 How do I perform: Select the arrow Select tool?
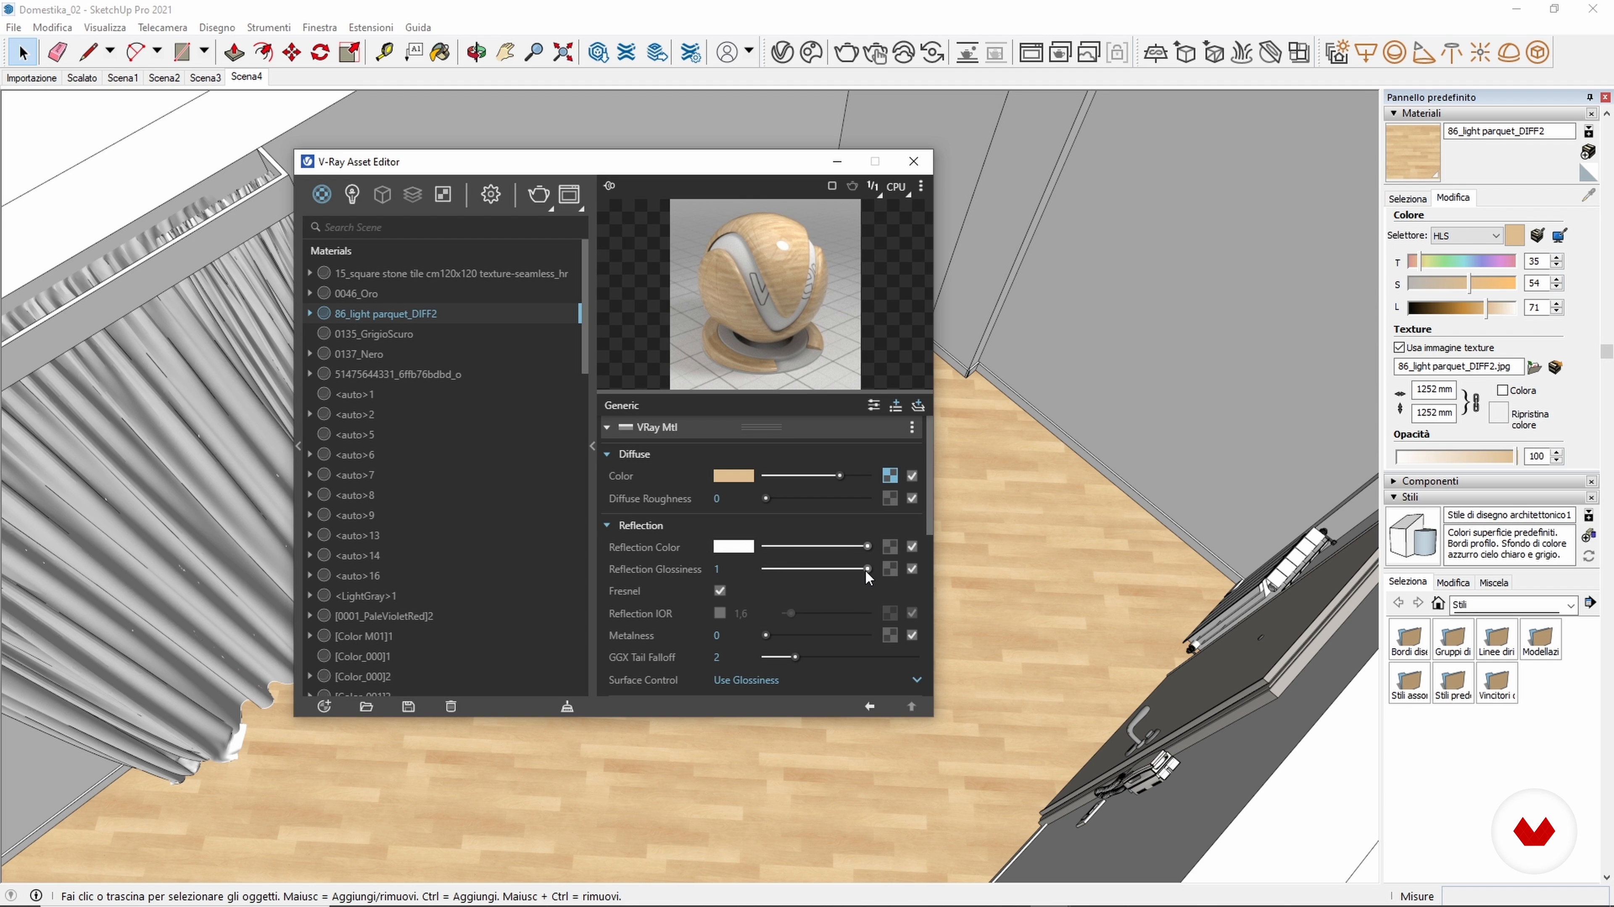point(23,52)
